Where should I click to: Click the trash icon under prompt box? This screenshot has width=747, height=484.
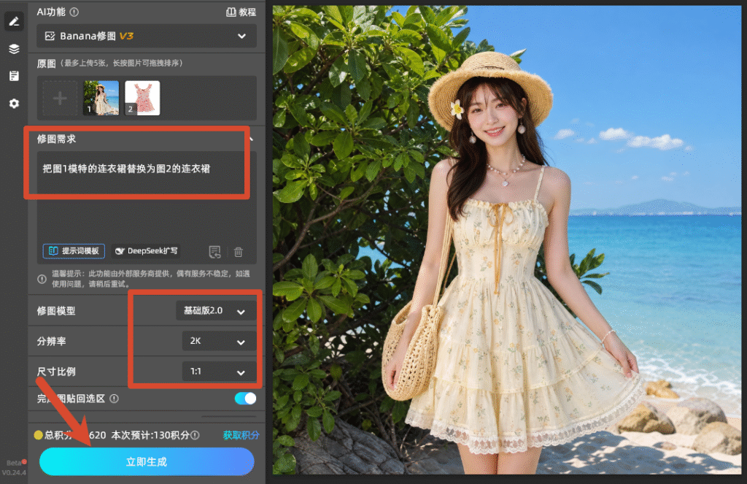[x=239, y=251]
